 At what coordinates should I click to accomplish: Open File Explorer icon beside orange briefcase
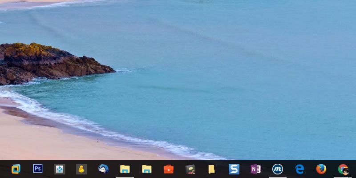[147, 169]
